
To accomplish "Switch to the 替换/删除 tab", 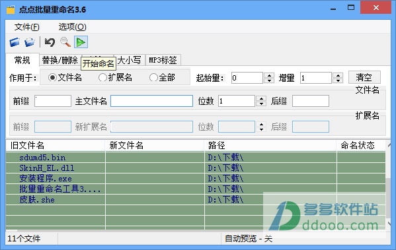I will (x=60, y=60).
